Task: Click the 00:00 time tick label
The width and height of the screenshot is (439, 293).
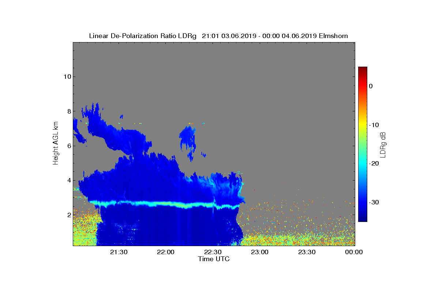Action: coord(353,252)
